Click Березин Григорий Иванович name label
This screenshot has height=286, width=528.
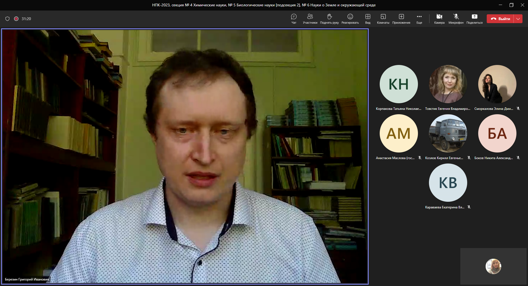click(x=27, y=279)
